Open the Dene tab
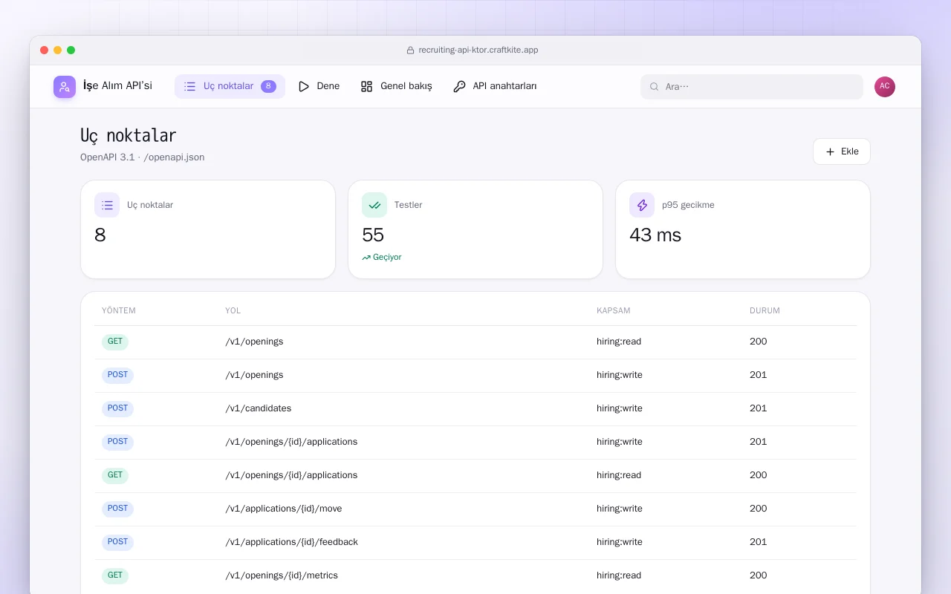Image resolution: width=951 pixels, height=594 pixels. pyautogui.click(x=319, y=86)
